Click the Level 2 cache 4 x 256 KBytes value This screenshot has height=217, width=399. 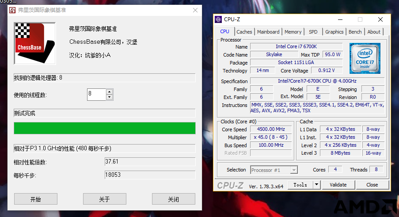[x=341, y=145]
